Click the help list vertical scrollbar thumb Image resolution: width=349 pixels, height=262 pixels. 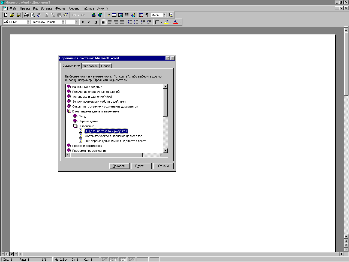[x=165, y=102]
